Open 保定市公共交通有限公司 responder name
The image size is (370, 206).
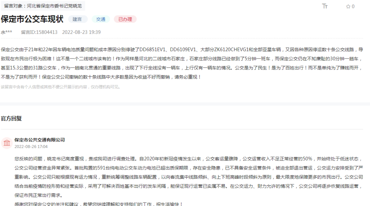tap(40, 140)
